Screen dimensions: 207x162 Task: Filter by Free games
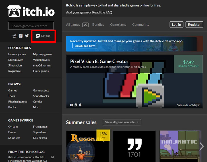point(40,127)
